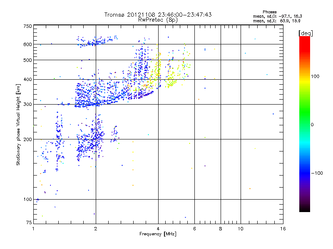The width and height of the screenshot is (333, 249).
Task: Click the y-axis '75' tick label
Action: 29,222
